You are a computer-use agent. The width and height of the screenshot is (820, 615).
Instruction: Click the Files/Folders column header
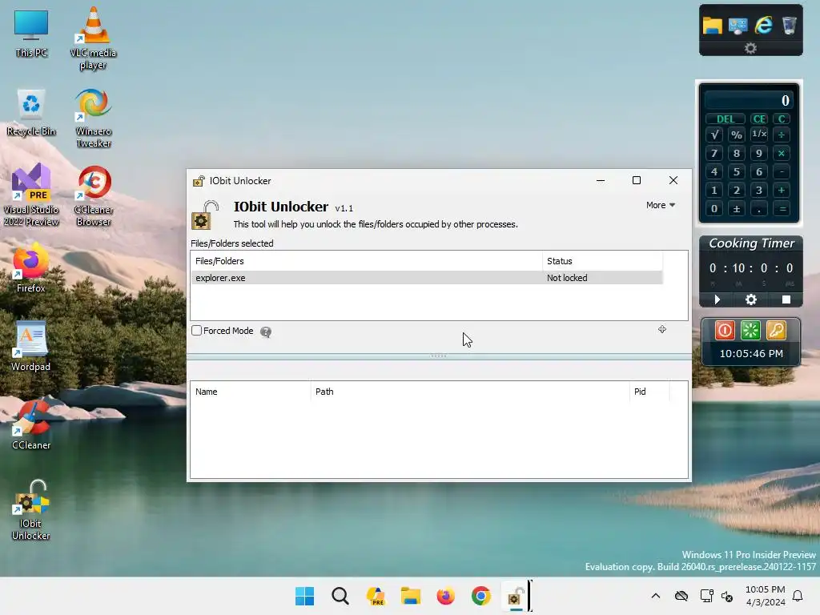(x=367, y=261)
